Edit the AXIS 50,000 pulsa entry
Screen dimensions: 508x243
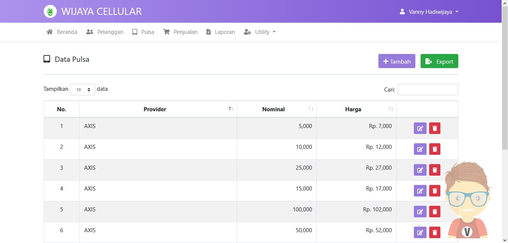pyautogui.click(x=420, y=233)
